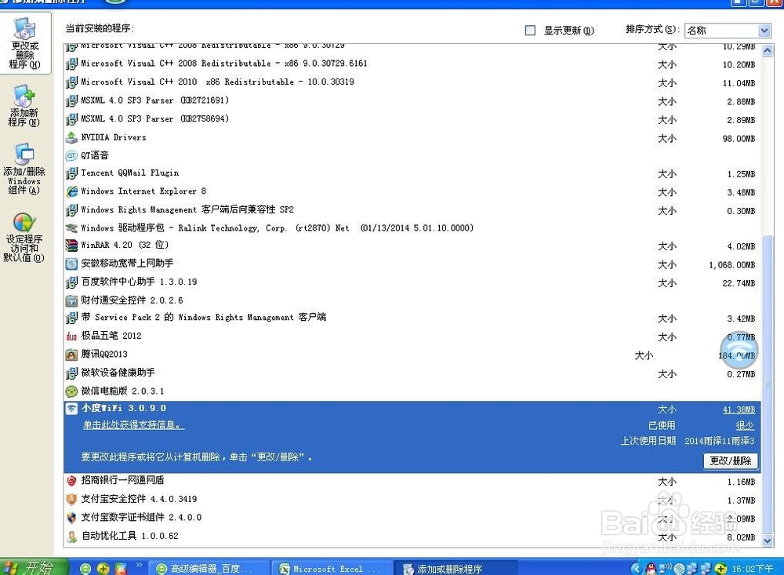This screenshot has width=784, height=575.
Task: Click green quick launch browser icon
Action: [85, 569]
